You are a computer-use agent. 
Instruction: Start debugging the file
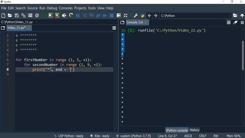78,15
